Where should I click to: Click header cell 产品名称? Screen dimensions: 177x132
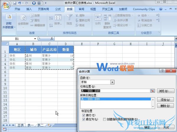(x=50, y=50)
